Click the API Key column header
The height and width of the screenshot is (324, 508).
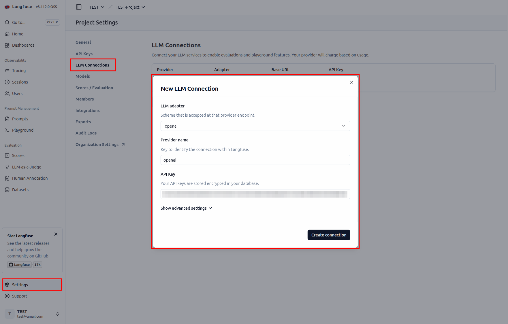click(x=336, y=70)
